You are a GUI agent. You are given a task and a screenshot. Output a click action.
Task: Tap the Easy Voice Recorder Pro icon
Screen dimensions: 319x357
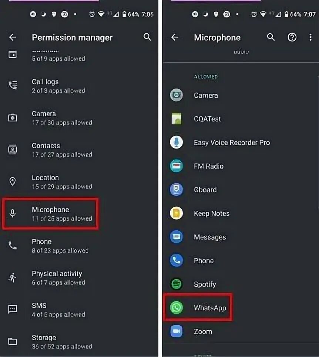pyautogui.click(x=176, y=142)
